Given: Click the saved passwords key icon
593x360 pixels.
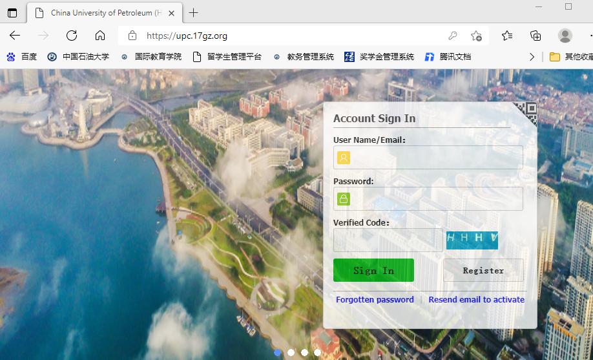Looking at the screenshot, I should 453,36.
